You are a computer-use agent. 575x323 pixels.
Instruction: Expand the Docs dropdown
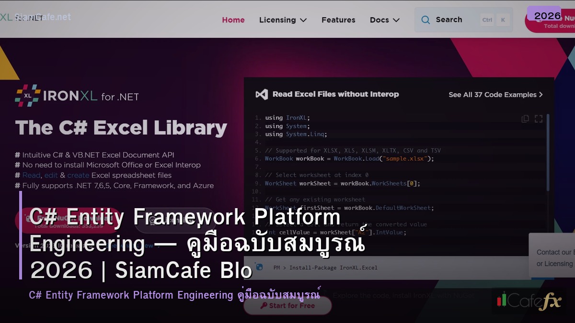(x=384, y=20)
